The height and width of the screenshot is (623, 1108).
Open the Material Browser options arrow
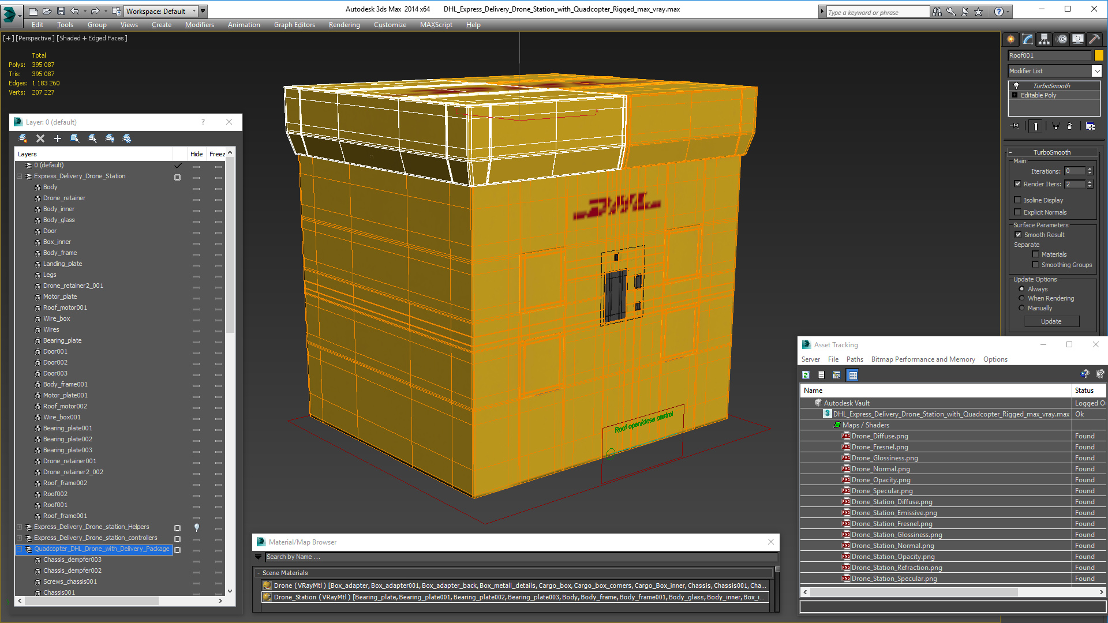(x=258, y=557)
